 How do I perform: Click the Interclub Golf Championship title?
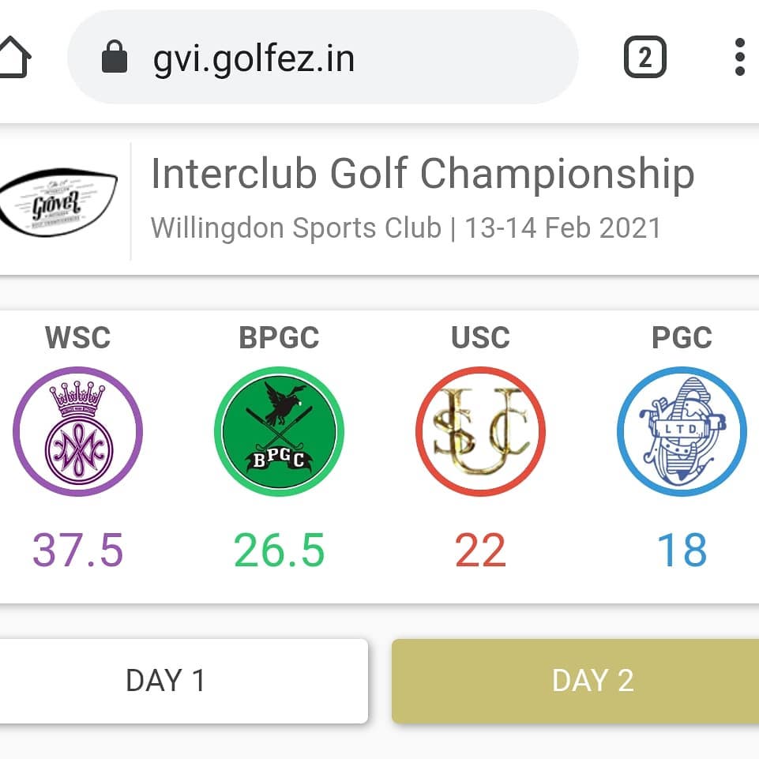423,173
